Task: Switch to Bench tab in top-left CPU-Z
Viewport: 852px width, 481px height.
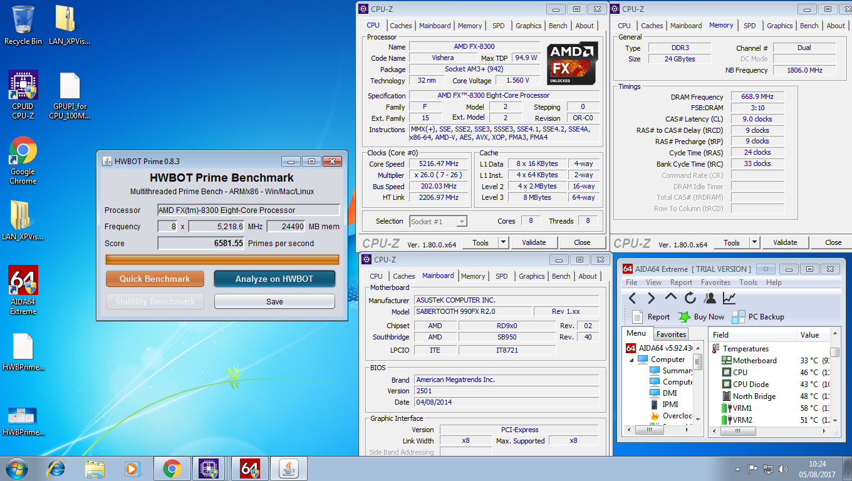Action: click(558, 26)
